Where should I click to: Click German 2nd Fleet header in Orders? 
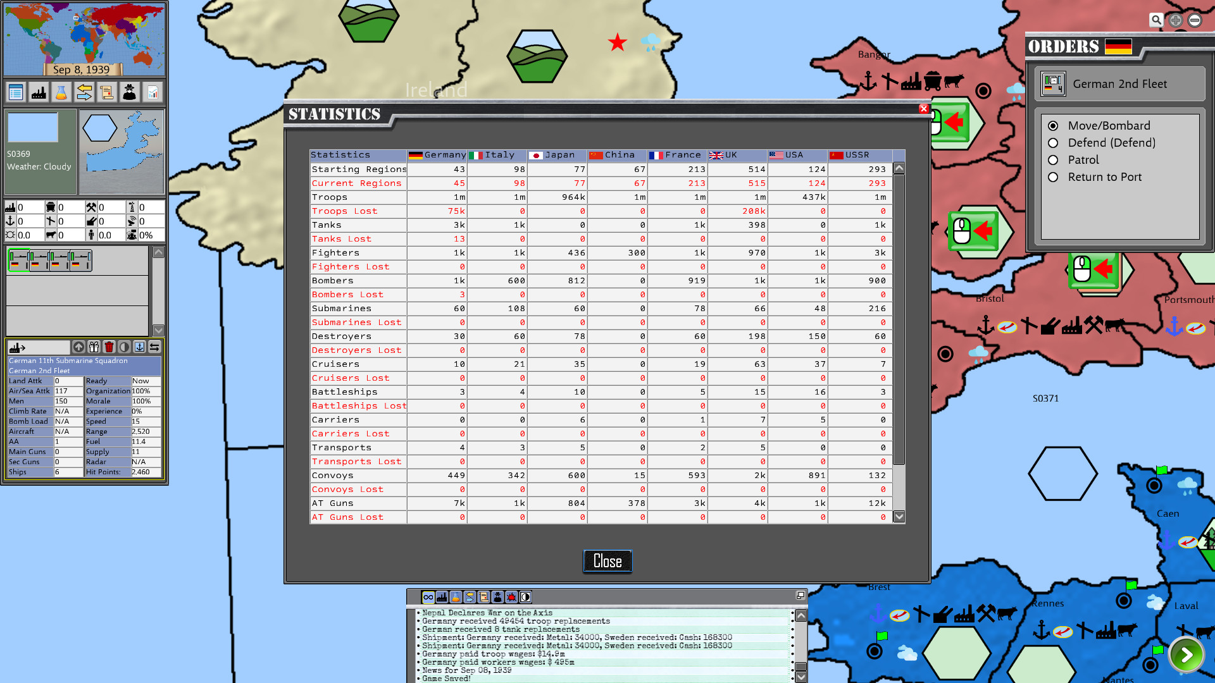(x=1119, y=84)
